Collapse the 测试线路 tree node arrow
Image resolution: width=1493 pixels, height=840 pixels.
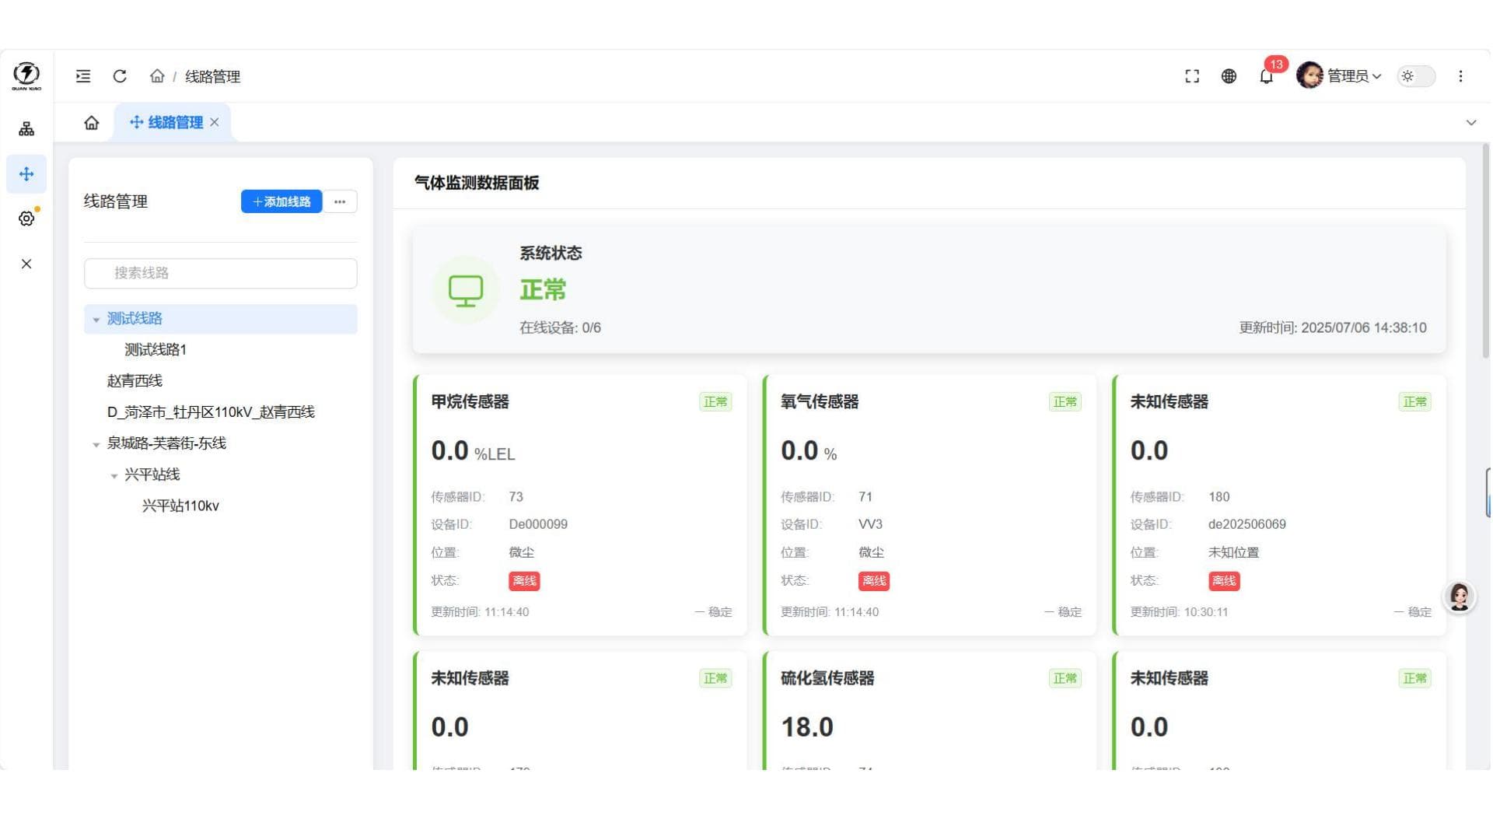pyautogui.click(x=96, y=320)
